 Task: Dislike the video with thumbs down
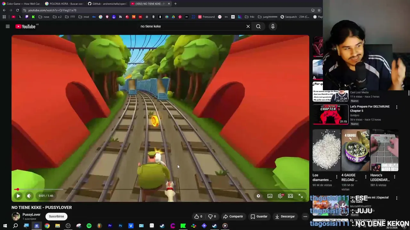[212, 216]
